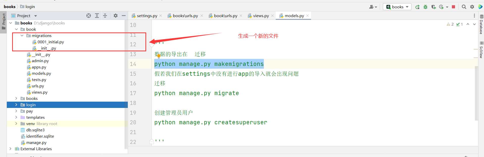Screen dimensions: 484x157
Task: Expand the templates folder
Action: pos(16,117)
